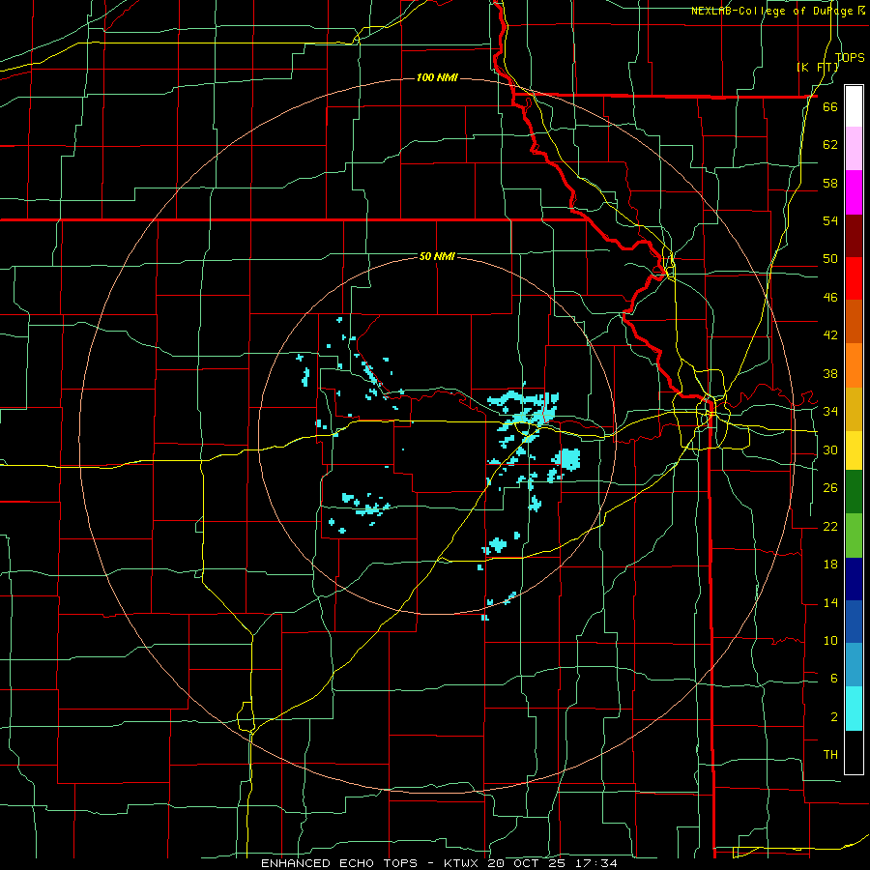Click the '17:34' timestamp text
870x870 pixels.
click(x=597, y=863)
